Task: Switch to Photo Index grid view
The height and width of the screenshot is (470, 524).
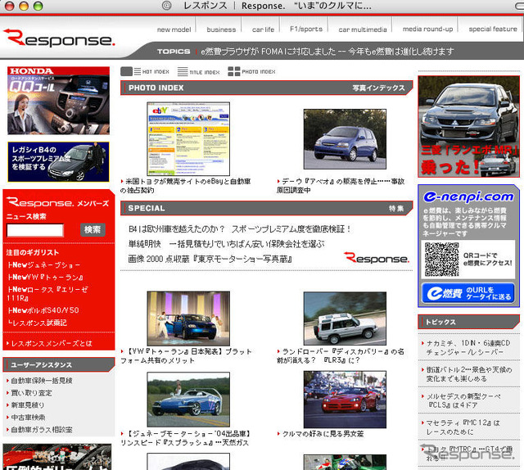Action: 251,71
